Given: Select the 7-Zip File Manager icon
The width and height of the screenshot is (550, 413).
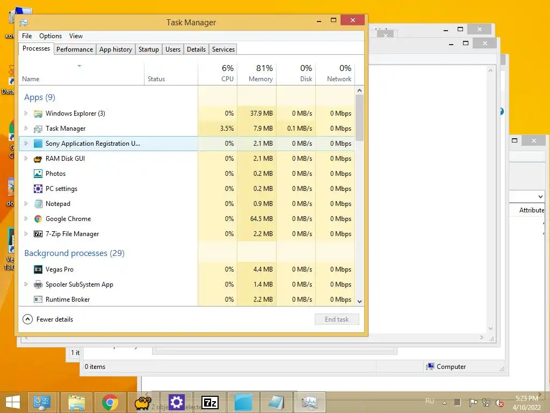Looking at the screenshot, I should pos(38,234).
